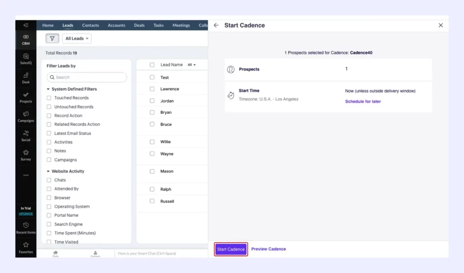Screen dimensions: 464x273
Task: Check the Operating System filter
Action: [49, 206]
